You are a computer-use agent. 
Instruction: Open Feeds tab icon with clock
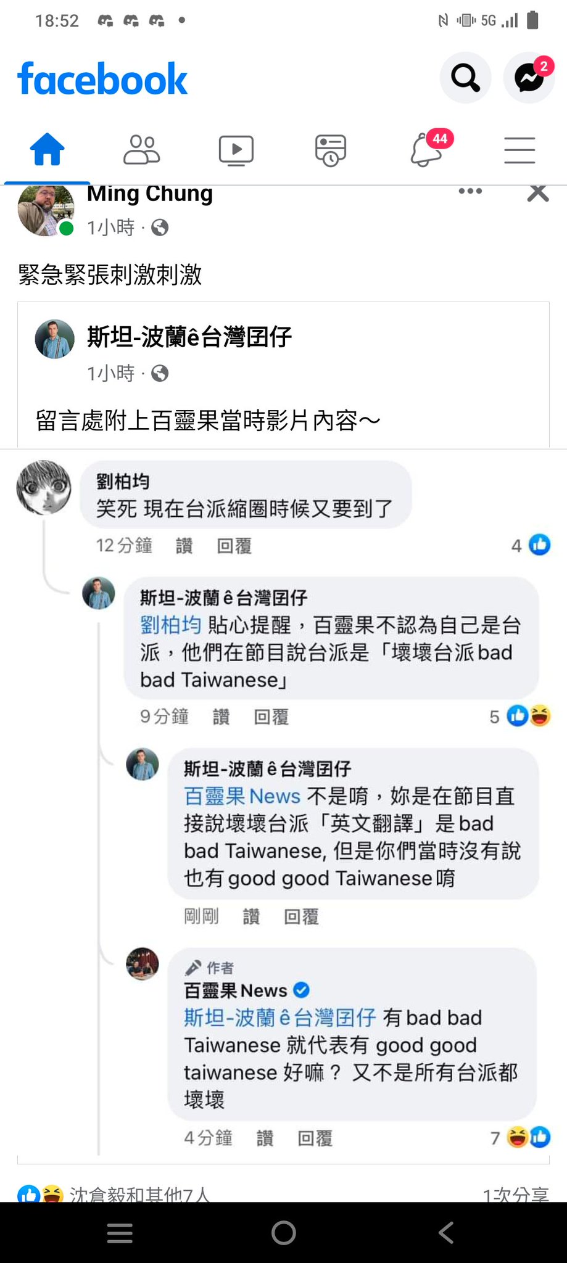pyautogui.click(x=331, y=150)
